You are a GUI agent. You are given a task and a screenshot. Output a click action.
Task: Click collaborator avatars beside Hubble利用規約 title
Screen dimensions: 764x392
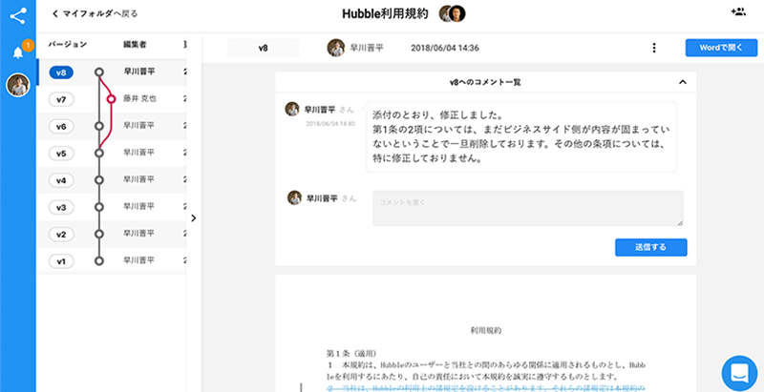(452, 13)
